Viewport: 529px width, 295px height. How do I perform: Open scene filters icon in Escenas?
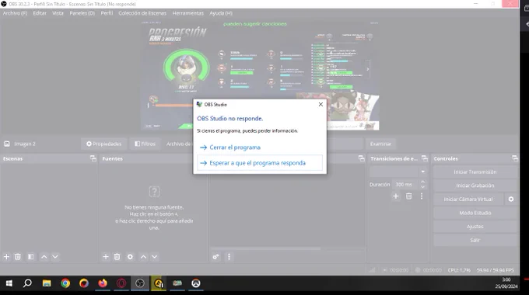pos(30,257)
